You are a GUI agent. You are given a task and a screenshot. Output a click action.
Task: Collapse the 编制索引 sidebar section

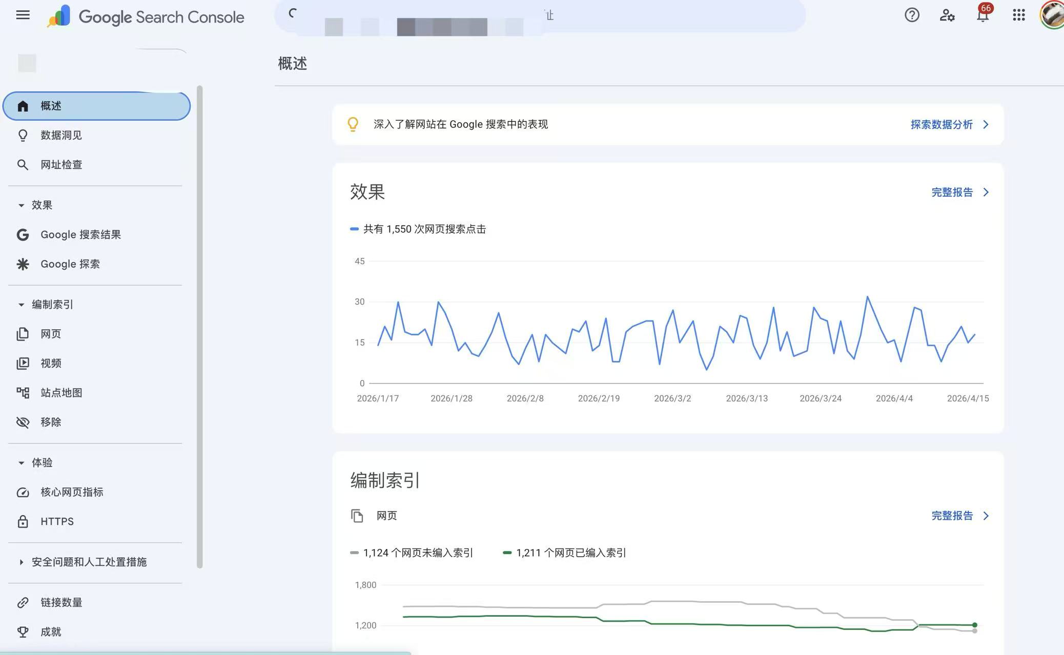(21, 305)
